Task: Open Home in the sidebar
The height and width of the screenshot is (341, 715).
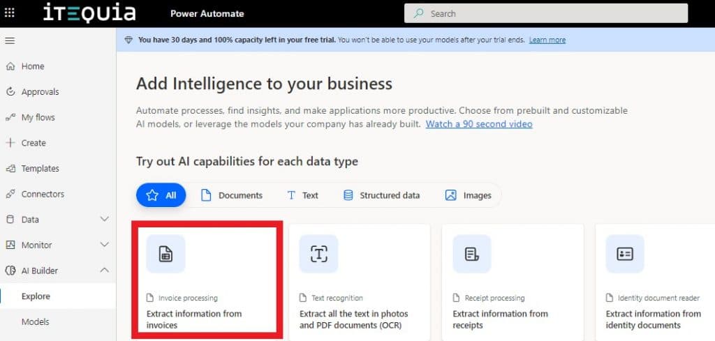Action: pyautogui.click(x=58, y=66)
